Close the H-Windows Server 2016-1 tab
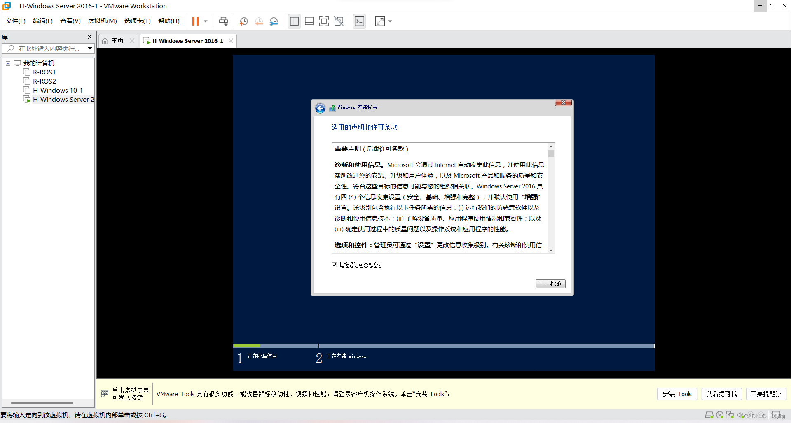This screenshot has width=791, height=423. (x=231, y=40)
